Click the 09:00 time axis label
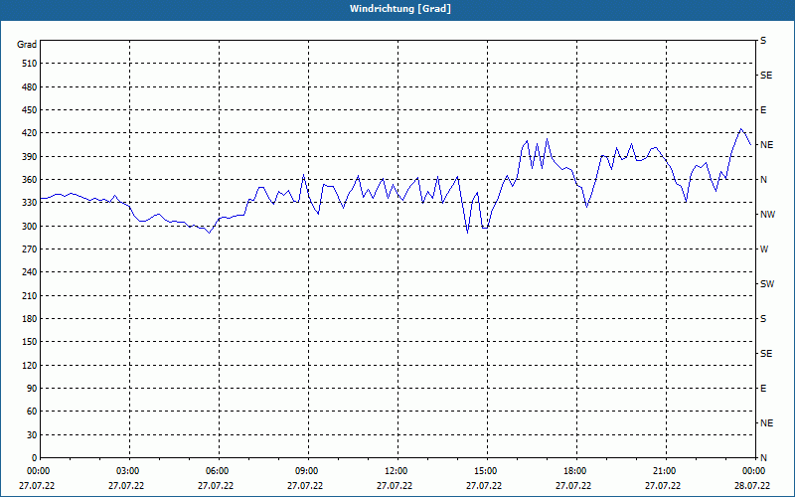795x497 pixels. pyautogui.click(x=307, y=471)
